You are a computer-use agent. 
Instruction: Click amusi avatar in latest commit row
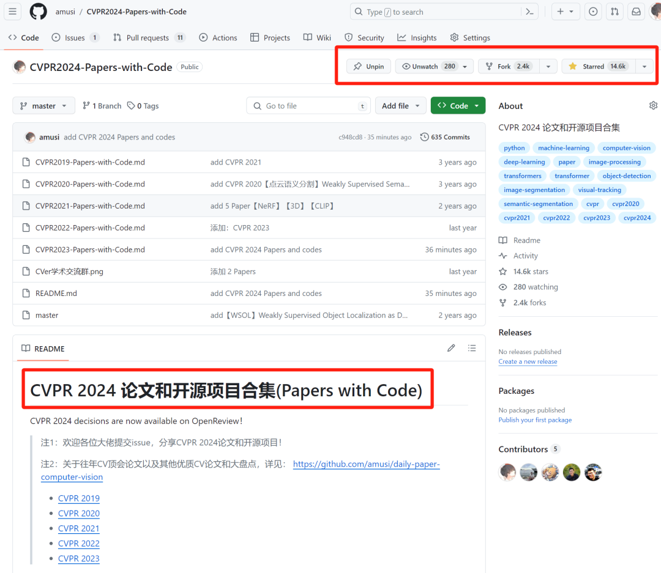point(30,138)
